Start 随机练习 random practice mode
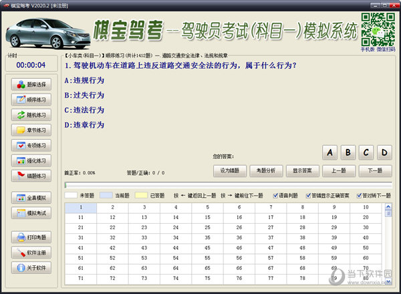 (31, 115)
